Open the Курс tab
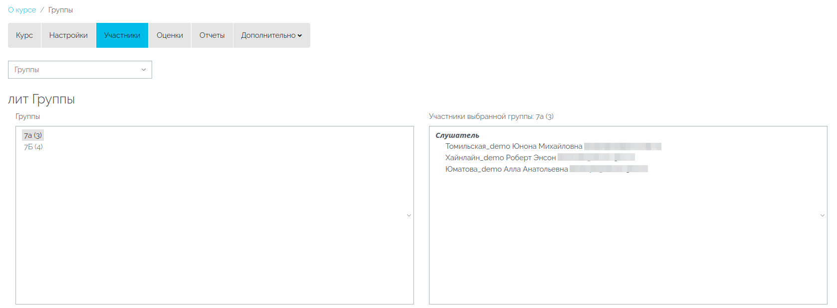Viewport: 837px width, 308px height. click(24, 35)
